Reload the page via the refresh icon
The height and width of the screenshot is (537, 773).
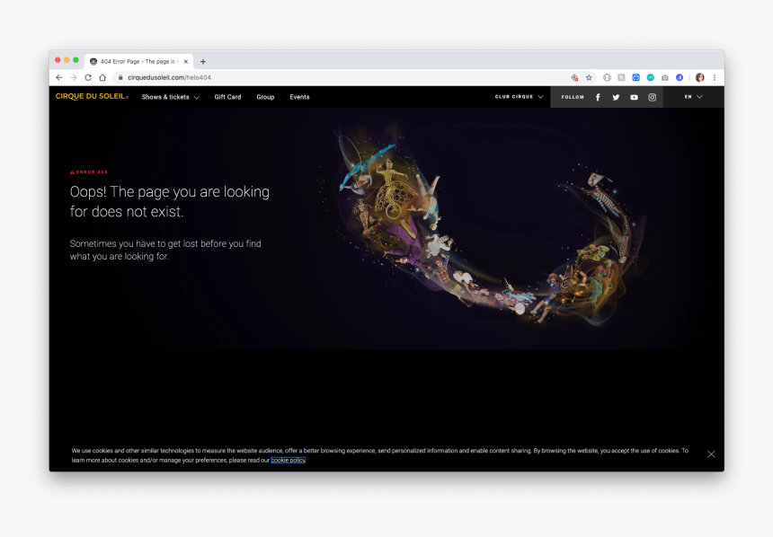[87, 77]
